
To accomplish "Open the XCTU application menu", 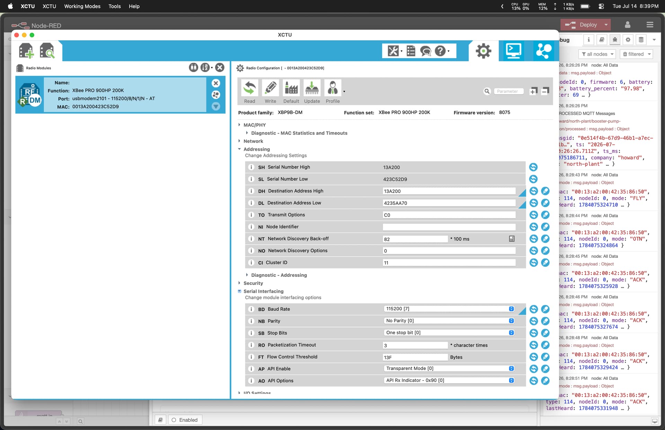I will [28, 6].
